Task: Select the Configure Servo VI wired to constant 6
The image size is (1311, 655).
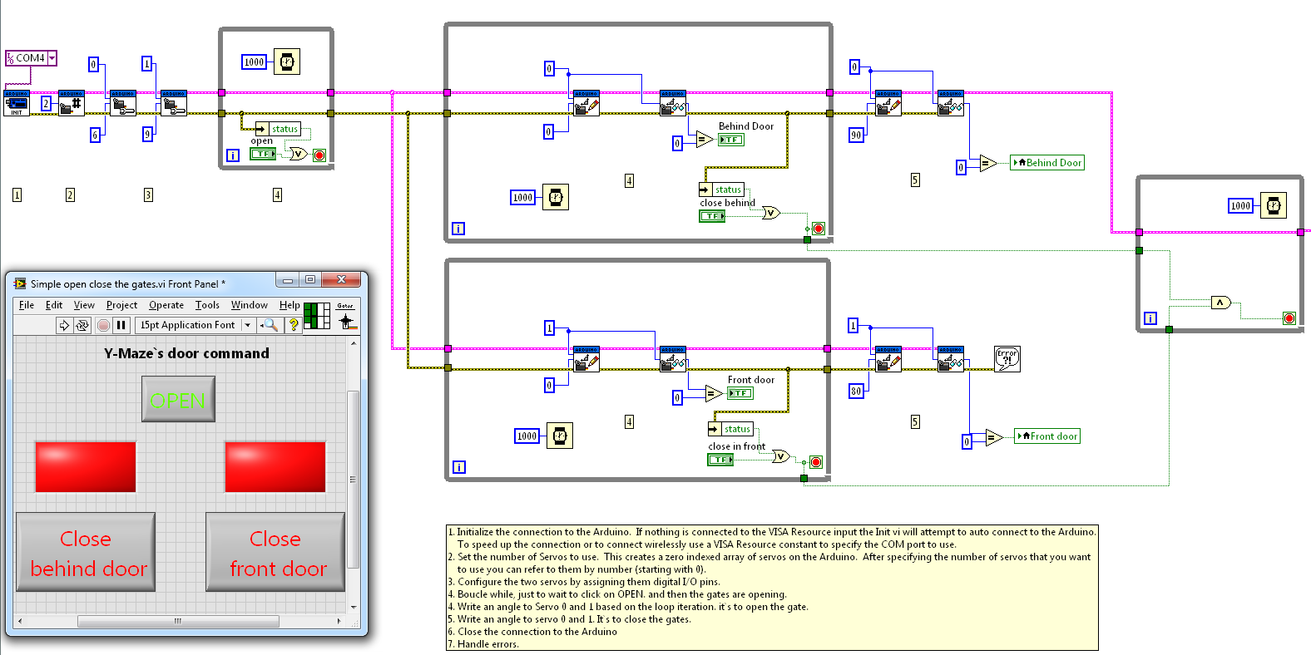Action: 123,103
